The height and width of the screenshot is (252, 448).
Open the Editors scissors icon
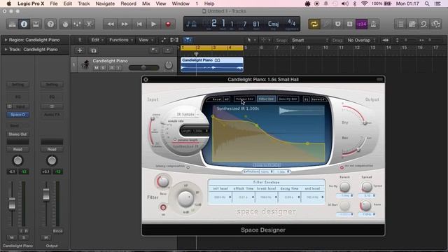(x=89, y=24)
